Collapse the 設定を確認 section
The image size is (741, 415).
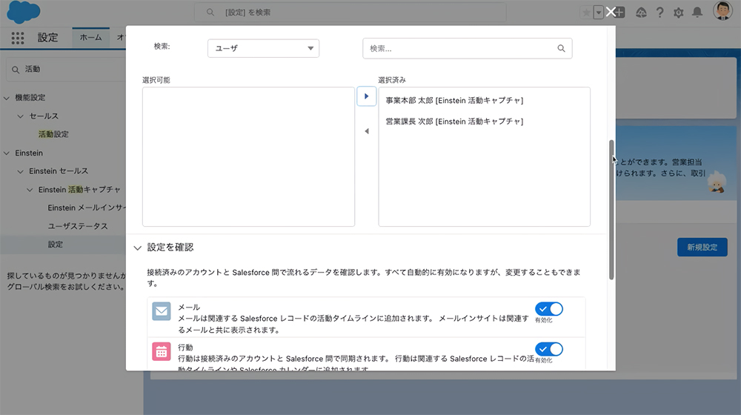(137, 248)
